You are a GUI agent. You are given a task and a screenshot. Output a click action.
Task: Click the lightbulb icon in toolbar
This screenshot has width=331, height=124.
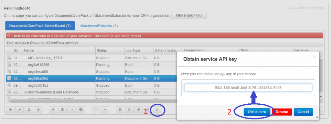tap(148, 110)
